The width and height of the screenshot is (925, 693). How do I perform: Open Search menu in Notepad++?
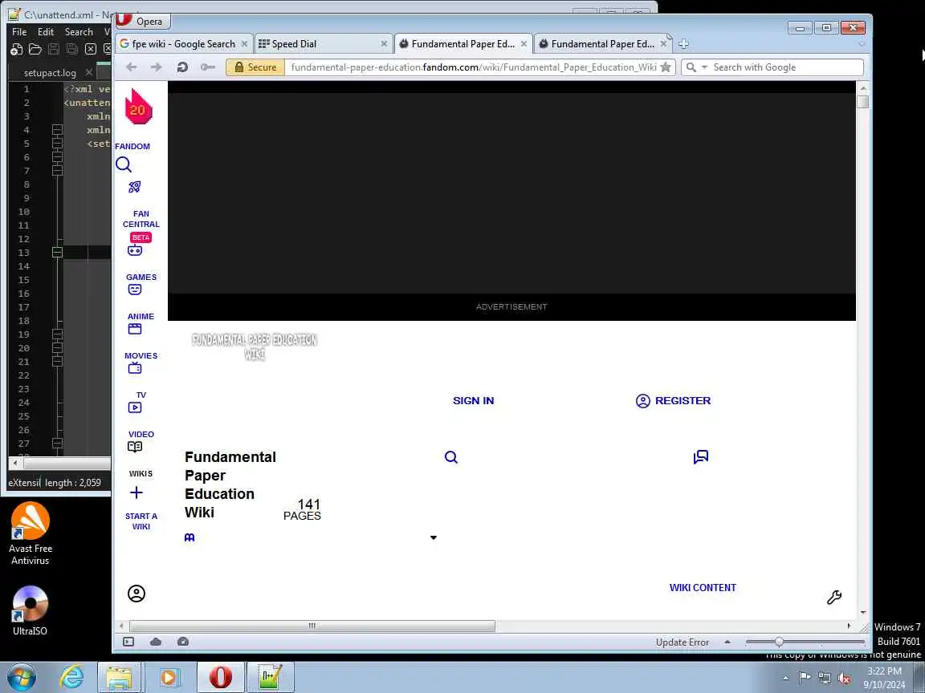tap(79, 32)
